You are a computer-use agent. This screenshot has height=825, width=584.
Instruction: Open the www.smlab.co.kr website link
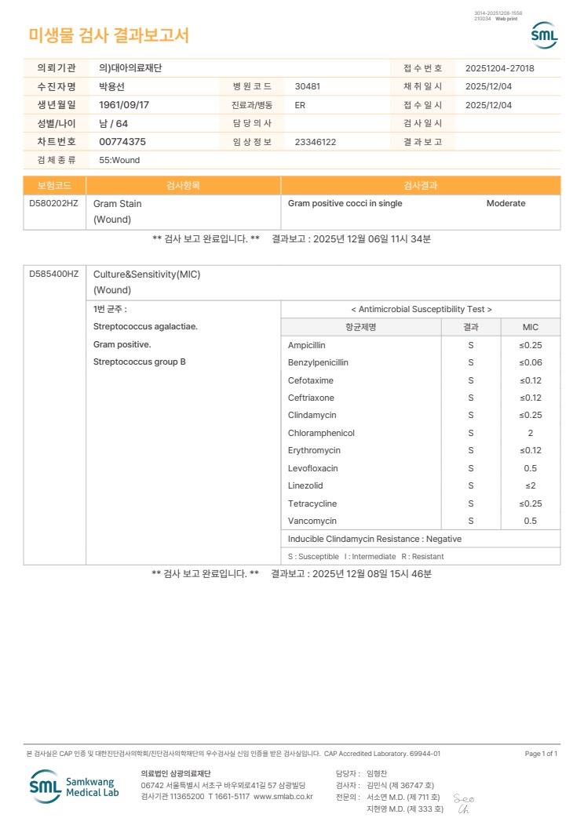pyautogui.click(x=283, y=797)
